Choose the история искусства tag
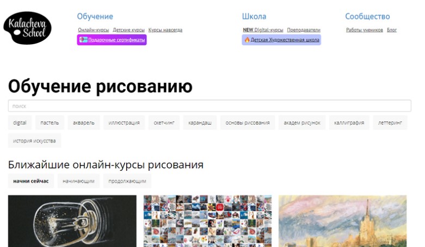The image size is (425, 247). pyautogui.click(x=35, y=141)
